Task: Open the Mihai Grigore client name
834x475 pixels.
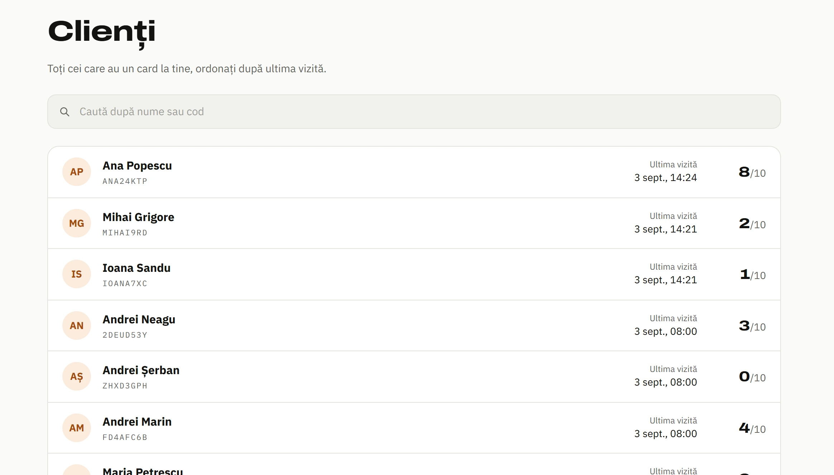Action: click(138, 217)
